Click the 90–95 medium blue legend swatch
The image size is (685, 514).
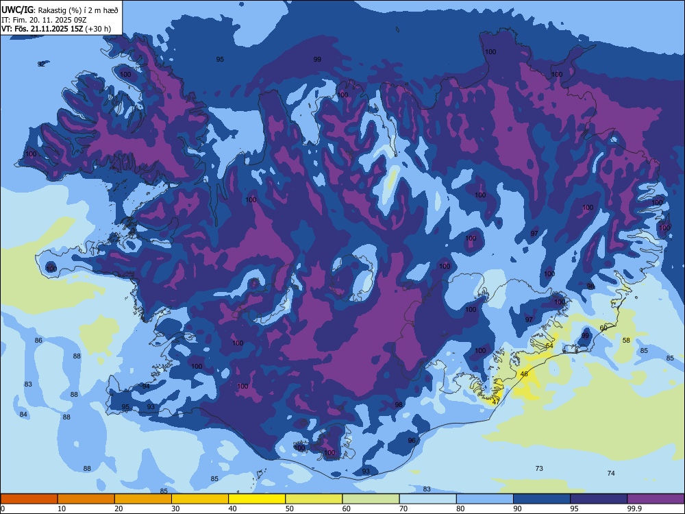pos(542,499)
